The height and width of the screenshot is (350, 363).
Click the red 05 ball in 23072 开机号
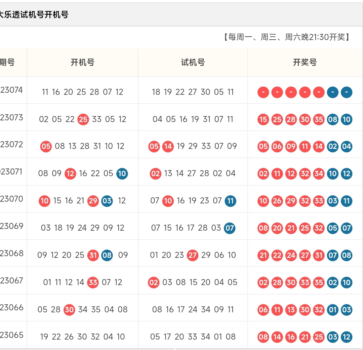tap(46, 146)
